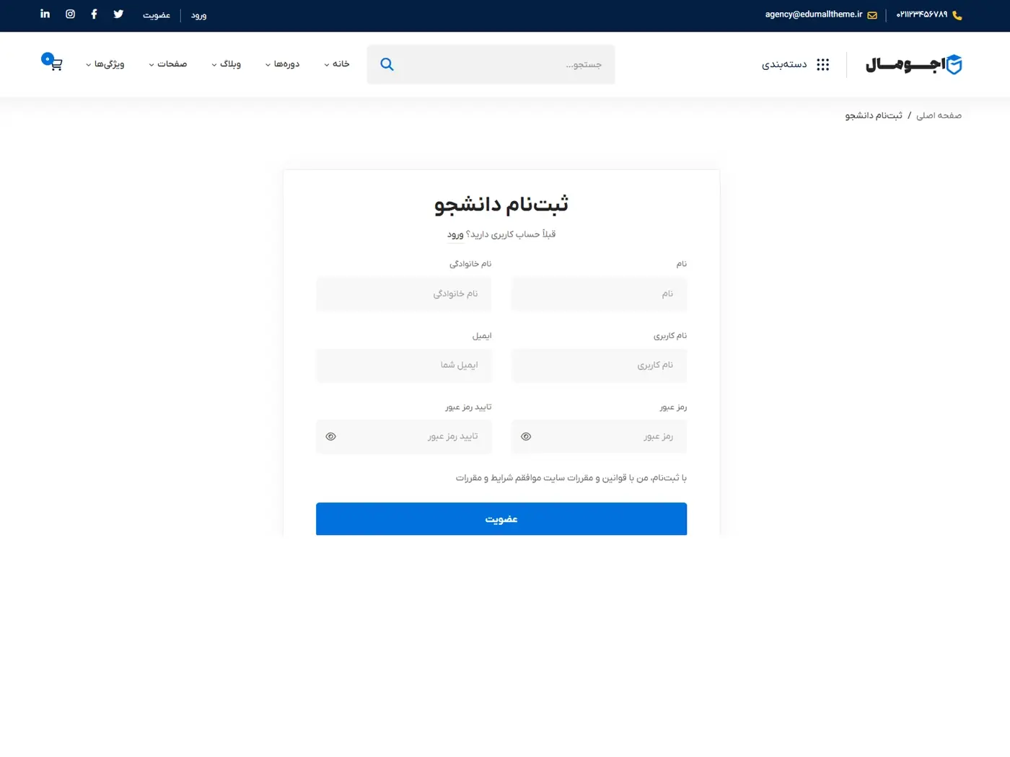Click the دسته‌بندی grid icon

pos(822,64)
